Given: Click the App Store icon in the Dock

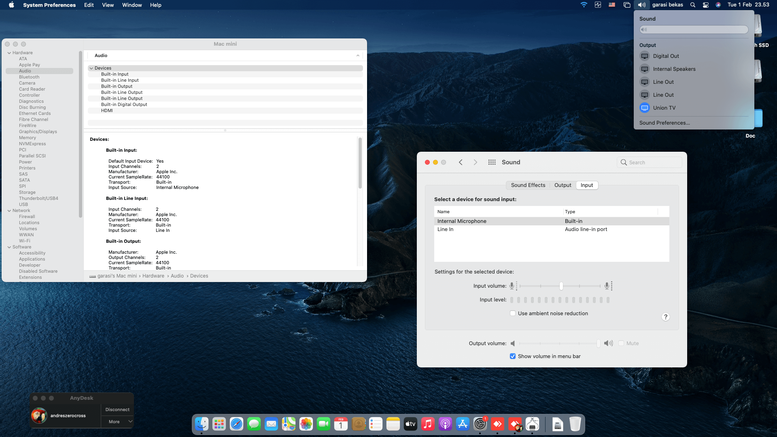Looking at the screenshot, I should (463, 424).
